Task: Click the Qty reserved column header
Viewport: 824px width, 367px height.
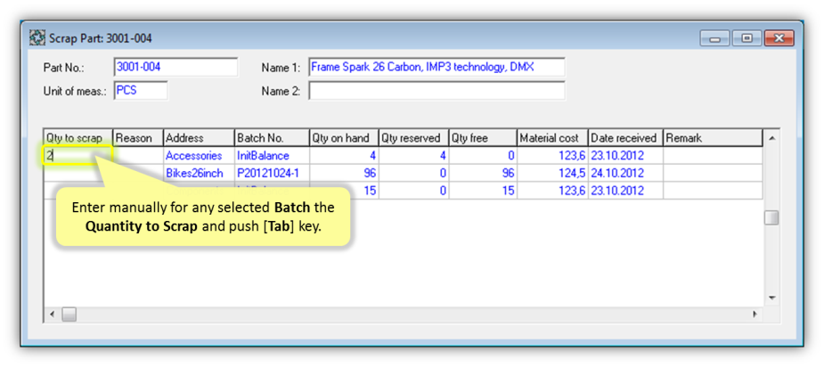Action: [413, 138]
